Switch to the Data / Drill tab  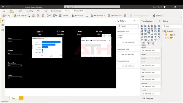pyautogui.click(x=78, y=11)
